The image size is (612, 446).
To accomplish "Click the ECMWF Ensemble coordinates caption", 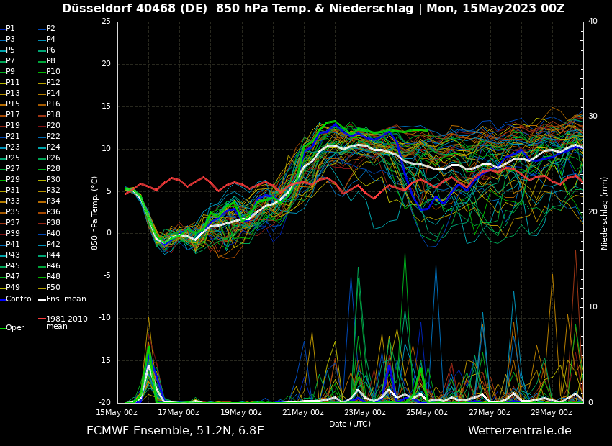I will point(175,431).
